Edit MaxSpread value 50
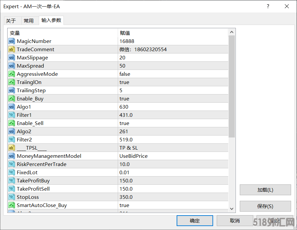 pos(173,66)
